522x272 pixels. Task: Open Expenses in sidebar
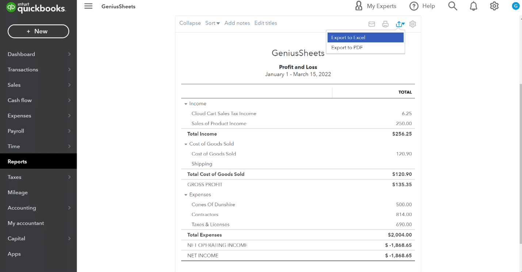coord(38,115)
